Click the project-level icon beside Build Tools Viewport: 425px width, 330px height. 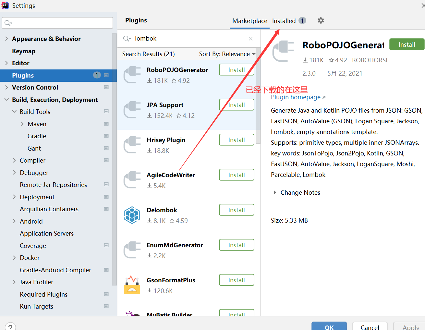tap(106, 111)
